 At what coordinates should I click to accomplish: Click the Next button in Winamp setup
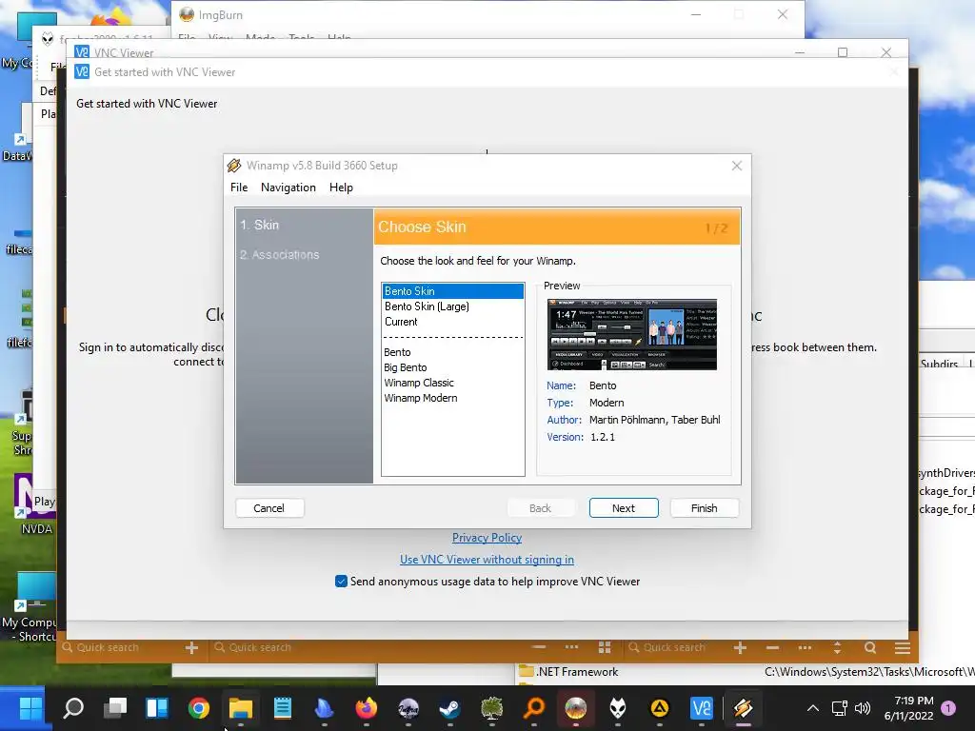pyautogui.click(x=624, y=508)
